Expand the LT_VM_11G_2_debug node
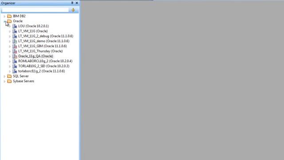 [10, 36]
